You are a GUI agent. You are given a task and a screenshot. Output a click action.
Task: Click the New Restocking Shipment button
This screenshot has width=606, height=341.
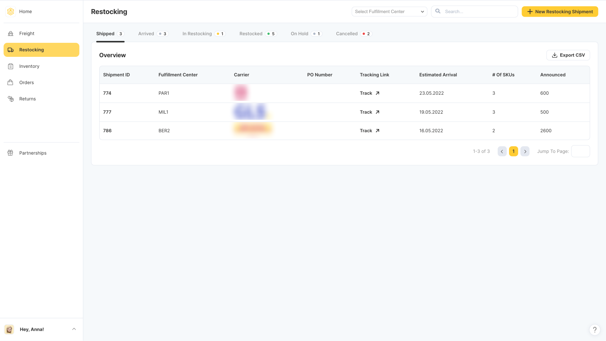pyautogui.click(x=560, y=11)
